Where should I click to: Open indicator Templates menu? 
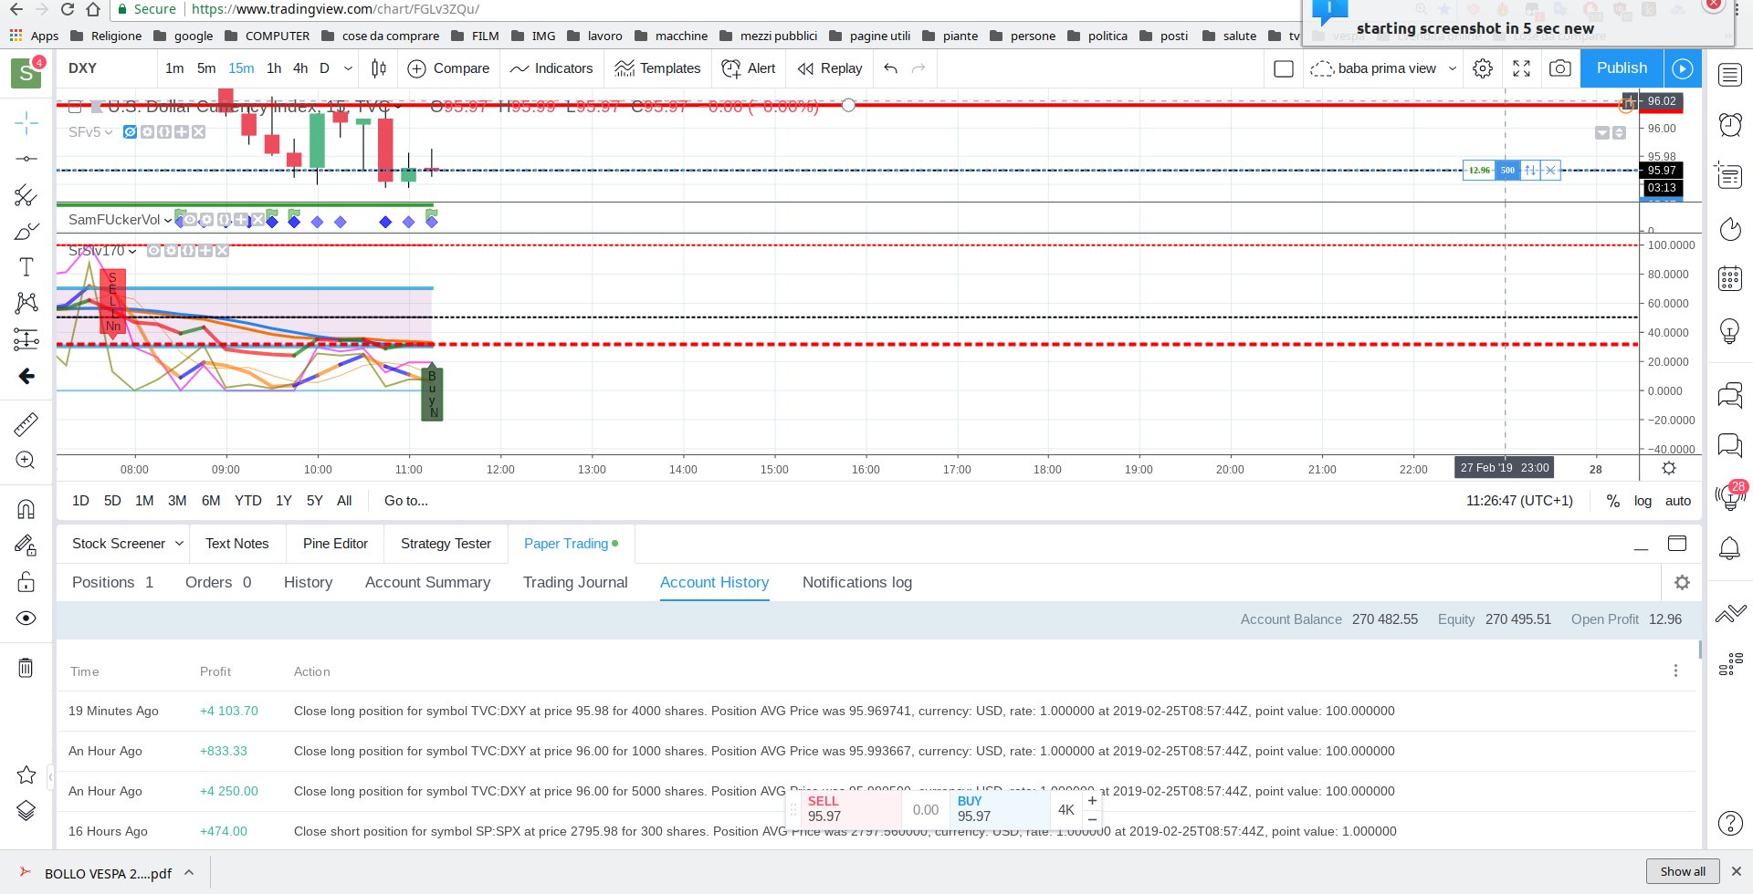click(657, 68)
